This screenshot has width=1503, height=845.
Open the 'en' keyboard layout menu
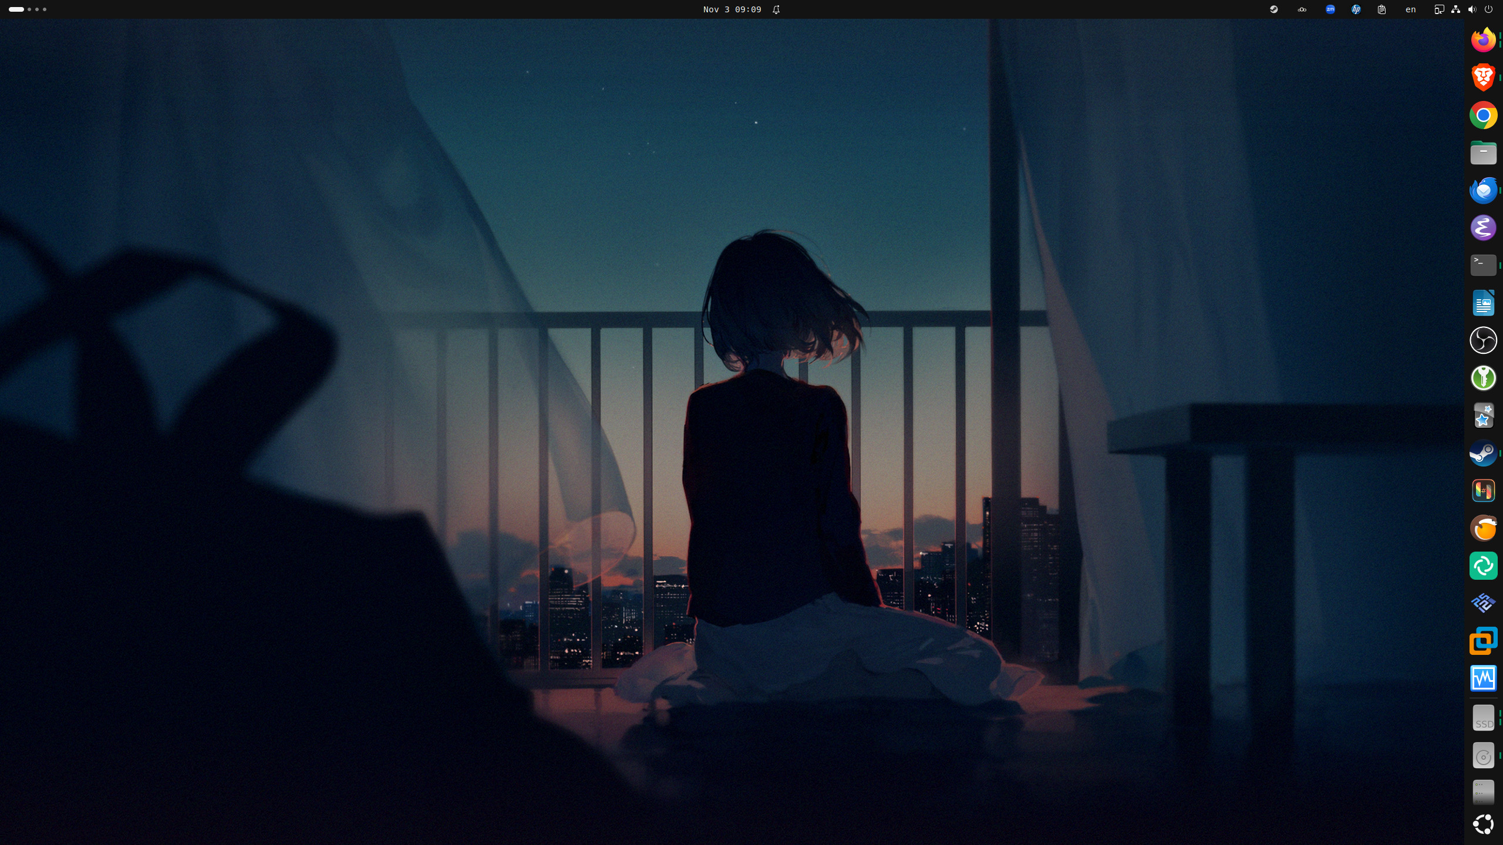(1410, 9)
